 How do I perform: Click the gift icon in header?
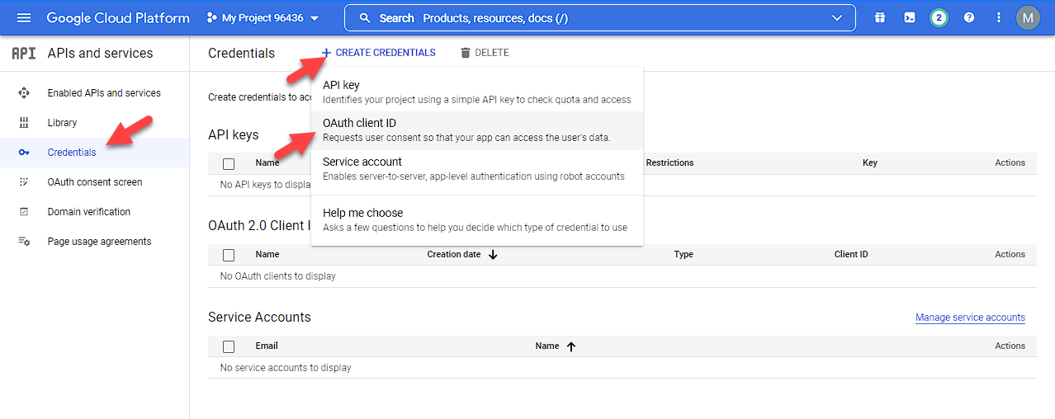pyautogui.click(x=880, y=17)
